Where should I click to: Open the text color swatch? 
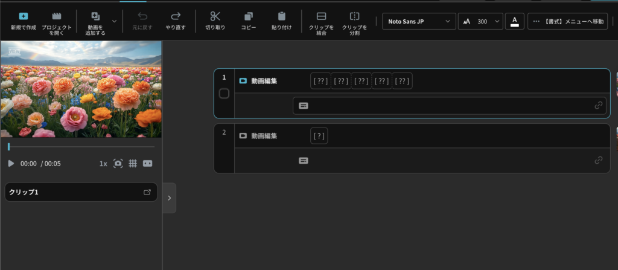point(514,21)
